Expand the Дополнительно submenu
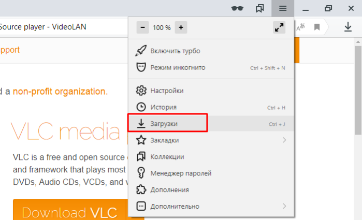This screenshot has width=362, height=220. tap(211, 206)
